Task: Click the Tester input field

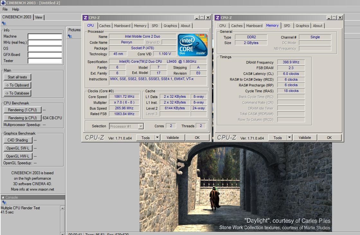Action: click(45, 61)
